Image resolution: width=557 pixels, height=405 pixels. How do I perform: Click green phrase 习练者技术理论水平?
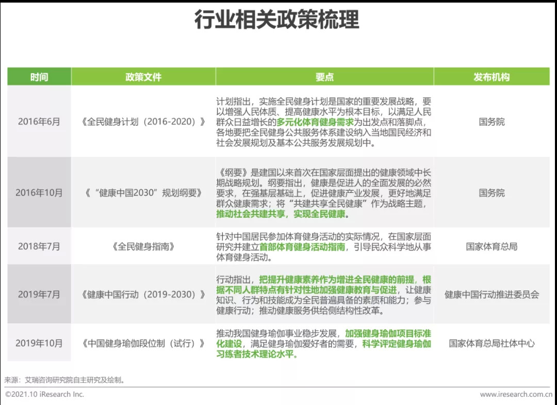click(x=257, y=354)
